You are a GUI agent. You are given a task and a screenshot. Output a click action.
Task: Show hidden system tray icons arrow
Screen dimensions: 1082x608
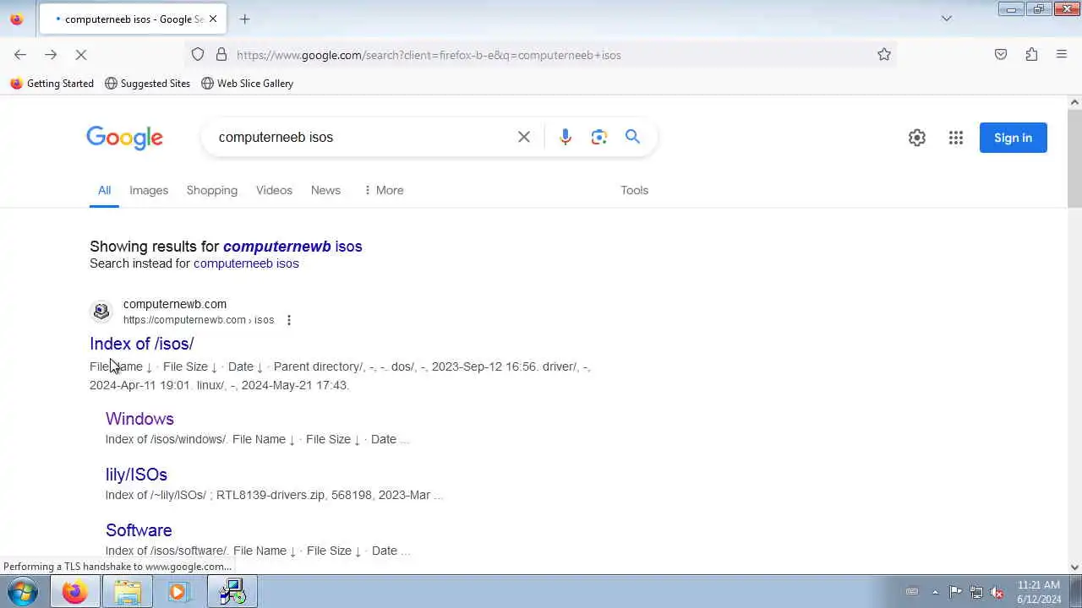click(935, 592)
